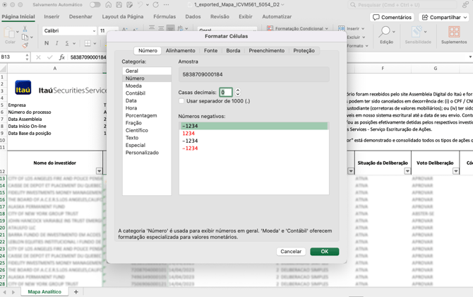Click Cancelar to dismiss the dialog
This screenshot has height=297, width=473.
click(291, 252)
